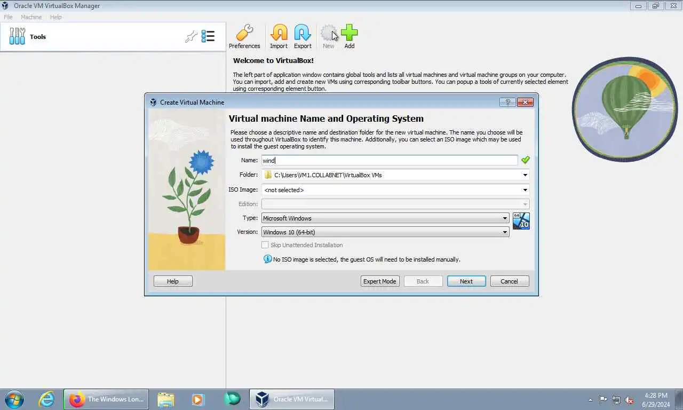This screenshot has height=410, width=683.
Task: Switch to Expert Mode
Action: coord(380,281)
